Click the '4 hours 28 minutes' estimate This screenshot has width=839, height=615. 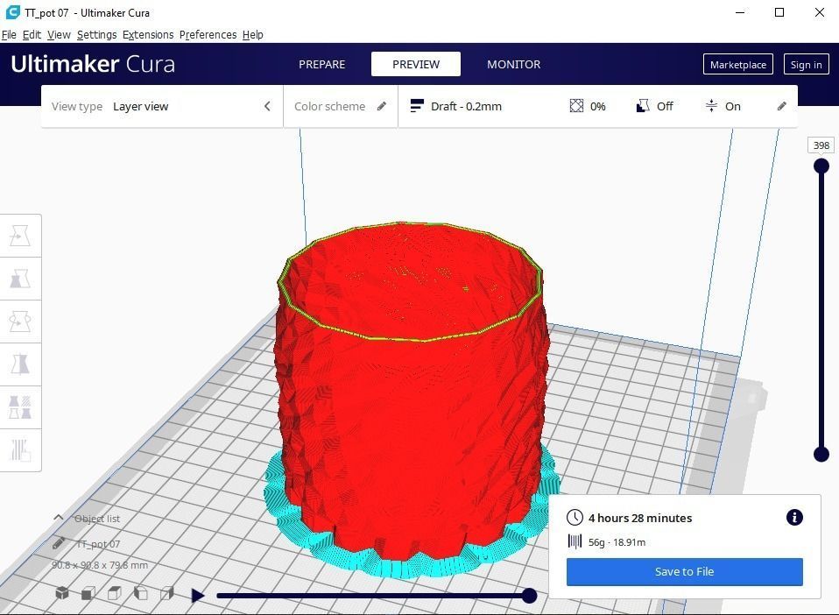pos(640,518)
